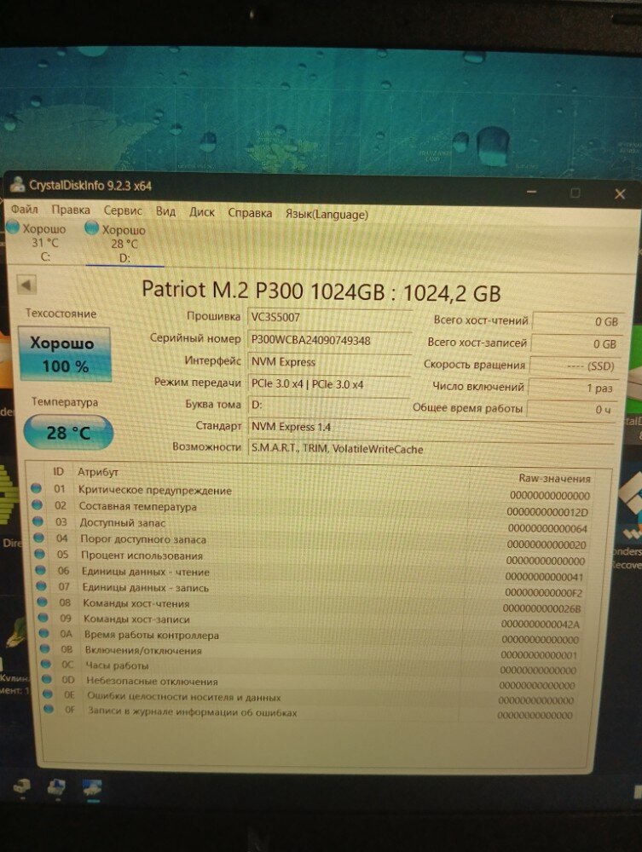Click the Всего хост-чтений value 0 GB

coord(578,321)
